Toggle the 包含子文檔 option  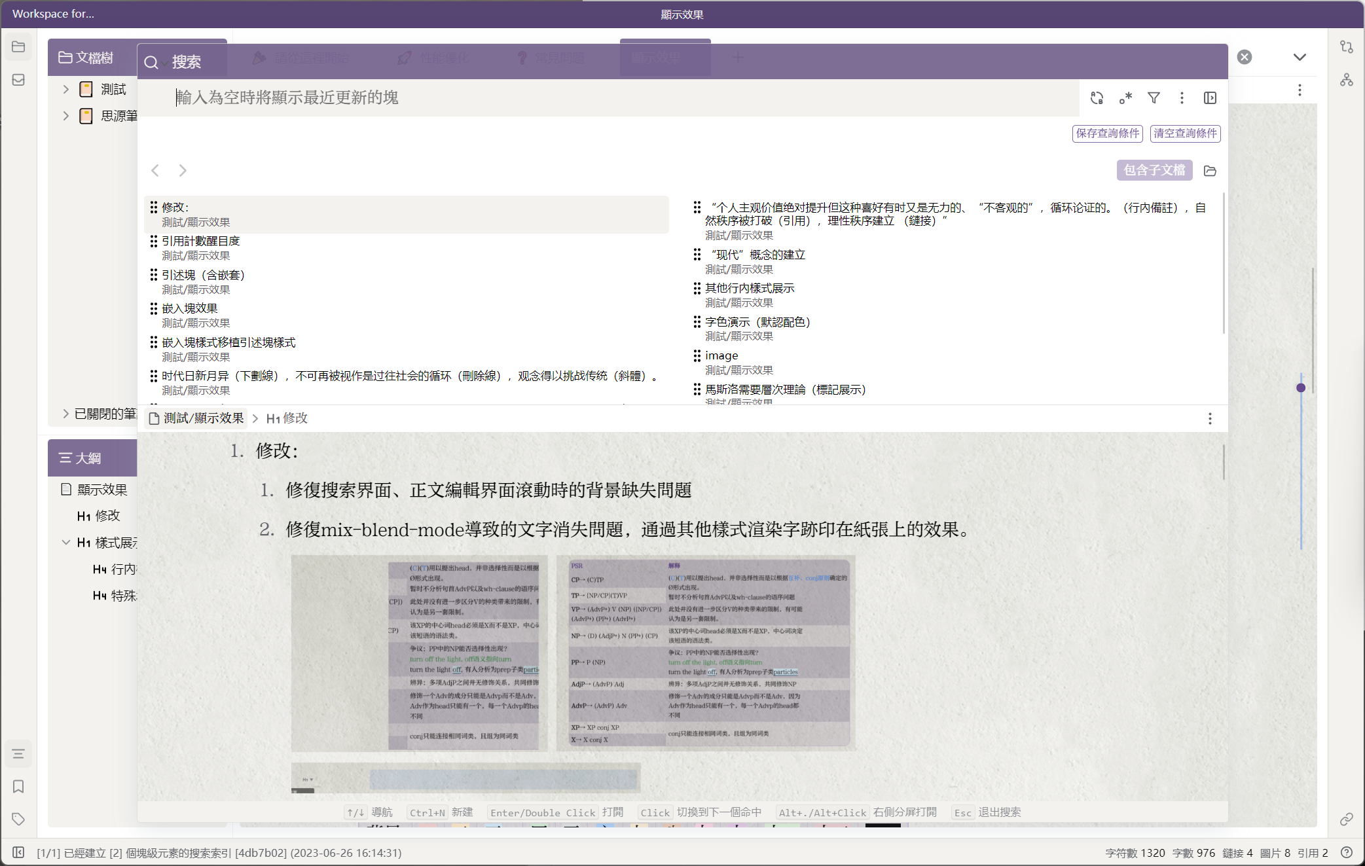[x=1154, y=170]
